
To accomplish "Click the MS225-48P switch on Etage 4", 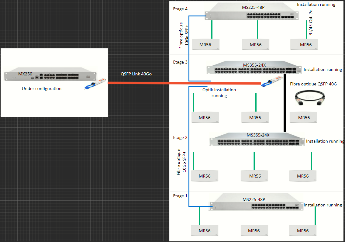I will point(252,12).
